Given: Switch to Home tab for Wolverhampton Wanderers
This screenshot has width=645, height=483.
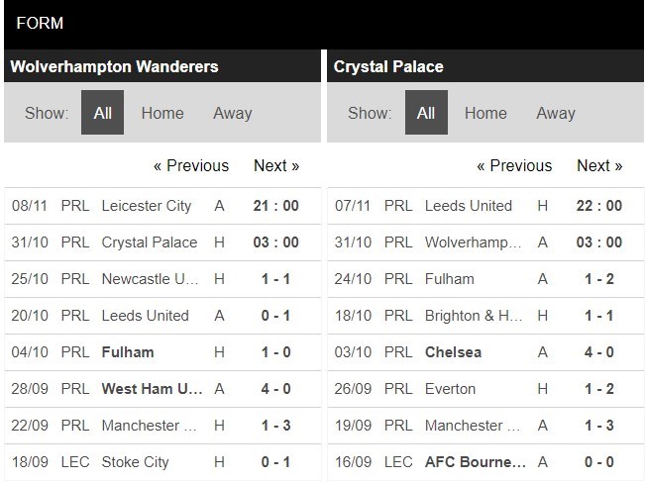Looking at the screenshot, I should pos(162,113).
